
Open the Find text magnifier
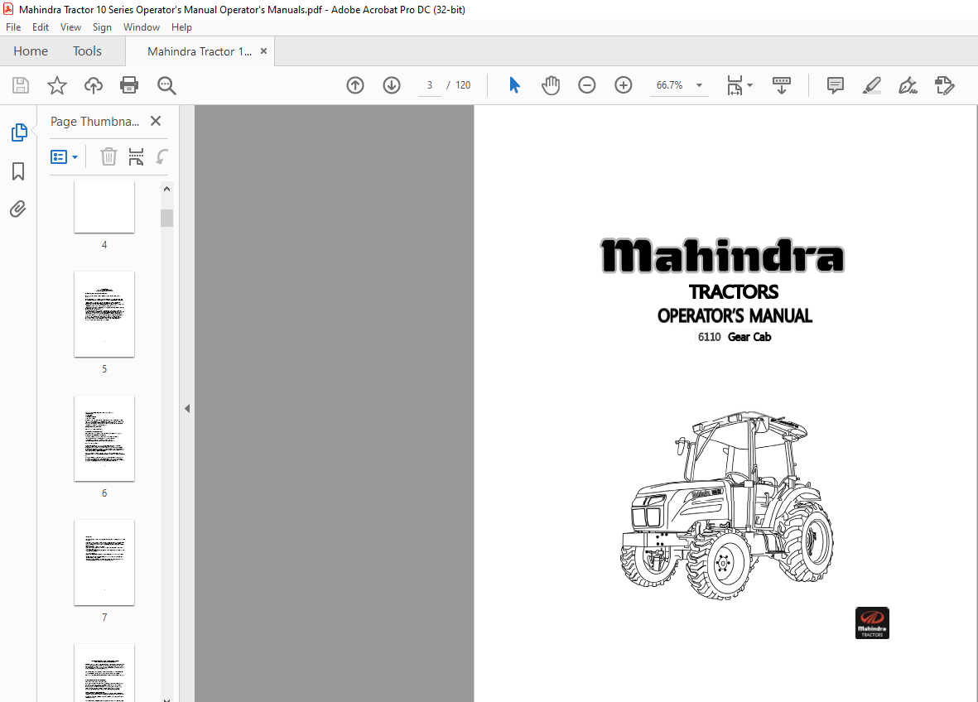(166, 85)
